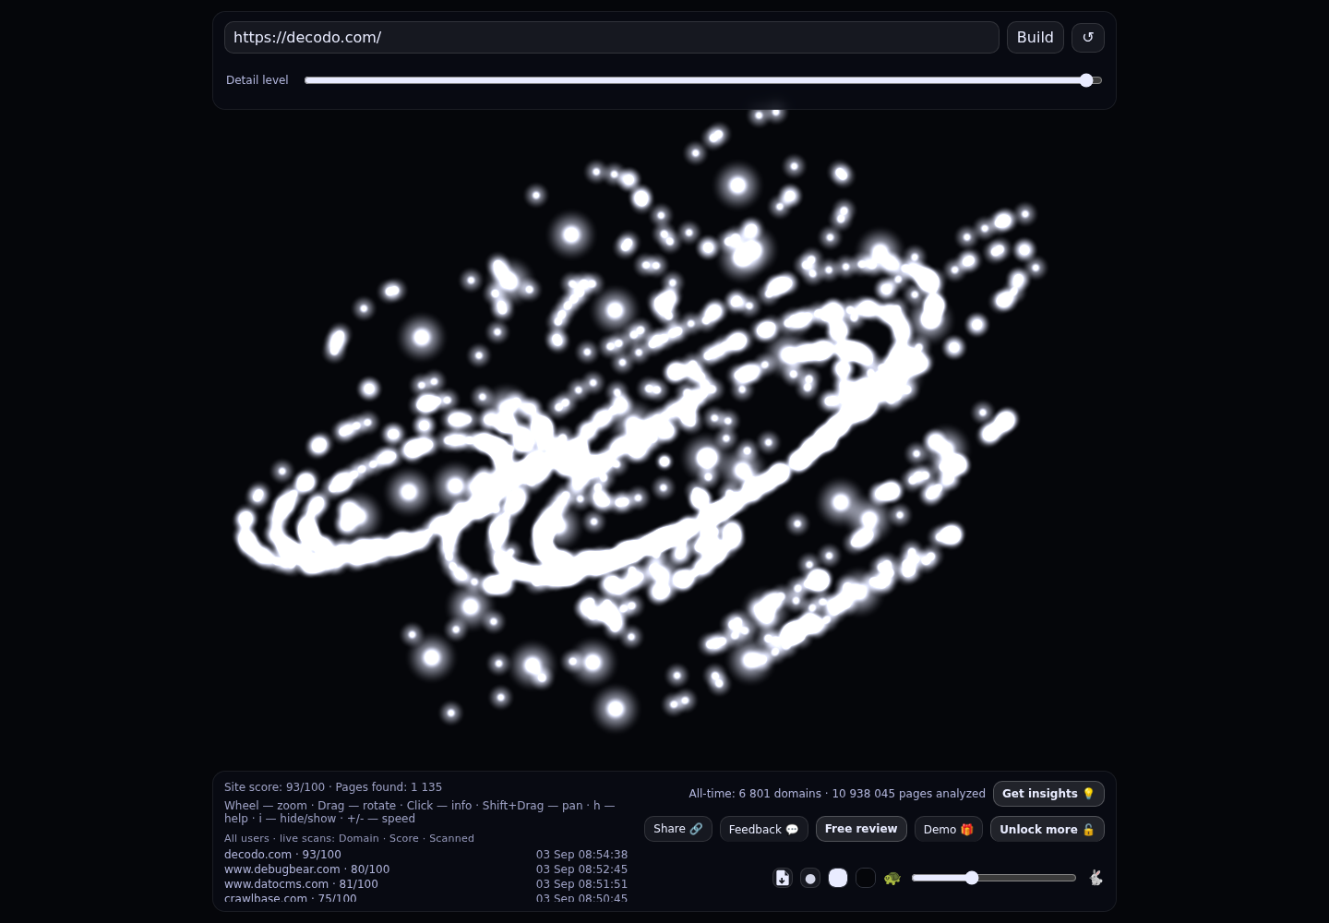Select the white color swatch
Screen dimensions: 1329x923
(838, 878)
